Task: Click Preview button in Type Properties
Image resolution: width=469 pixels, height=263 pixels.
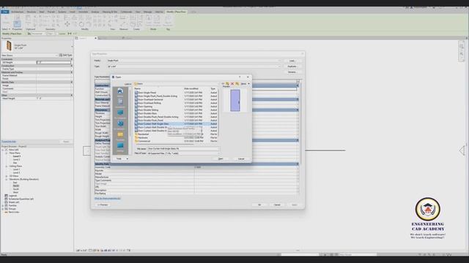Action: coord(103,205)
